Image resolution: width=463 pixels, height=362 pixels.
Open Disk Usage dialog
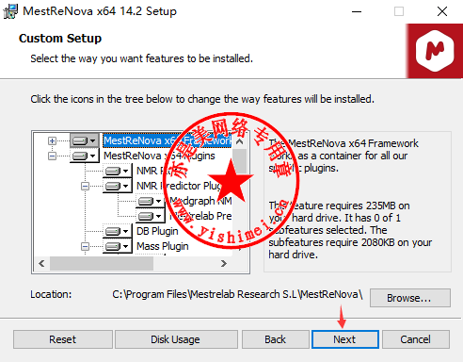(176, 339)
